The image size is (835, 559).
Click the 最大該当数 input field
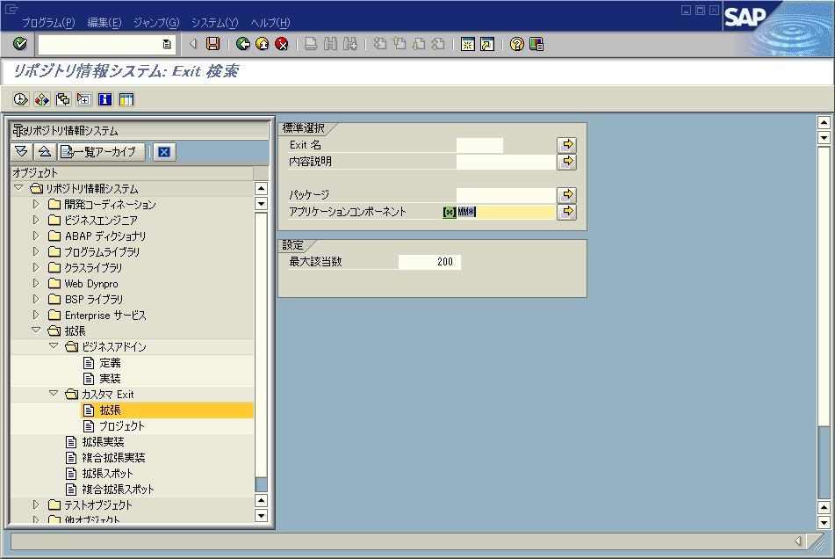coord(429,262)
